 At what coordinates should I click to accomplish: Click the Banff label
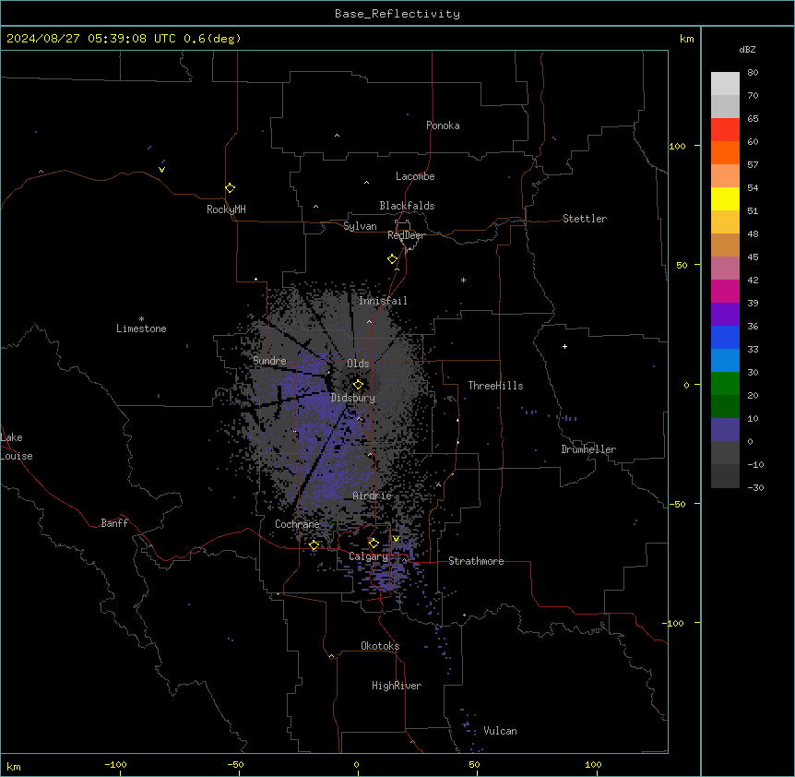(114, 523)
